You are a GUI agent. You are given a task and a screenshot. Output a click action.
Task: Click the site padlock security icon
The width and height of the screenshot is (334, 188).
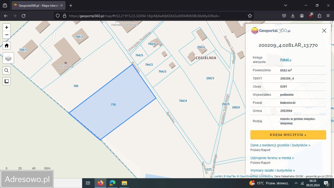click(x=64, y=16)
